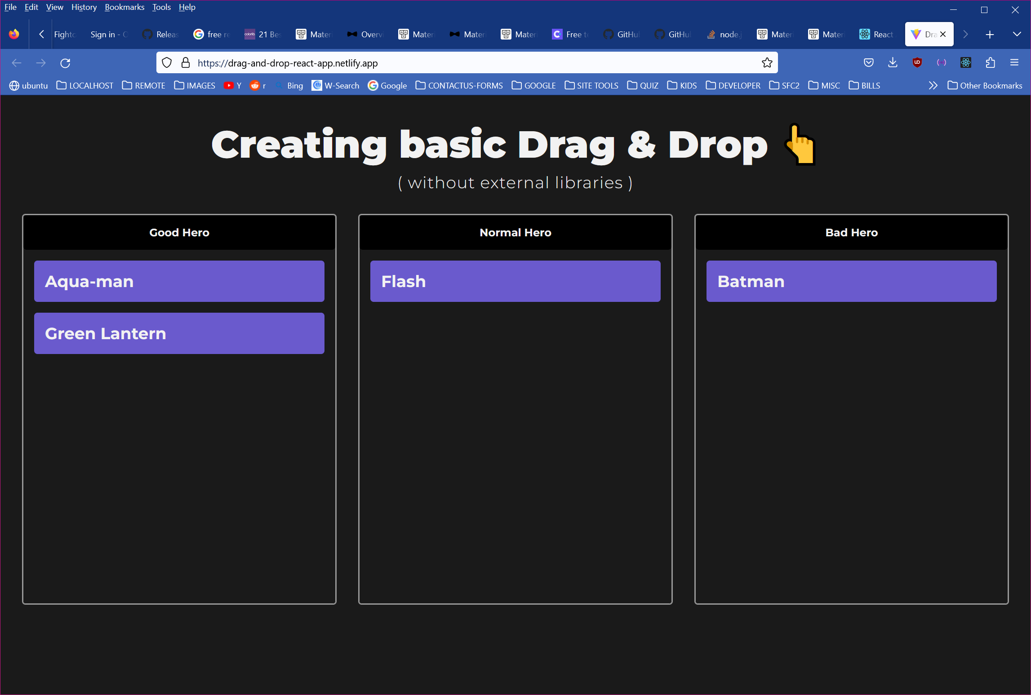The image size is (1031, 695).
Task: Switch to the Free t tab
Action: (570, 35)
